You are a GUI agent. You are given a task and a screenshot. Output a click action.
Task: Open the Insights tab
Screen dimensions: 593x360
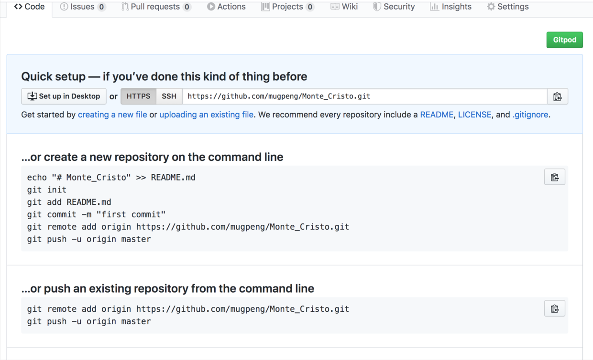pyautogui.click(x=450, y=7)
